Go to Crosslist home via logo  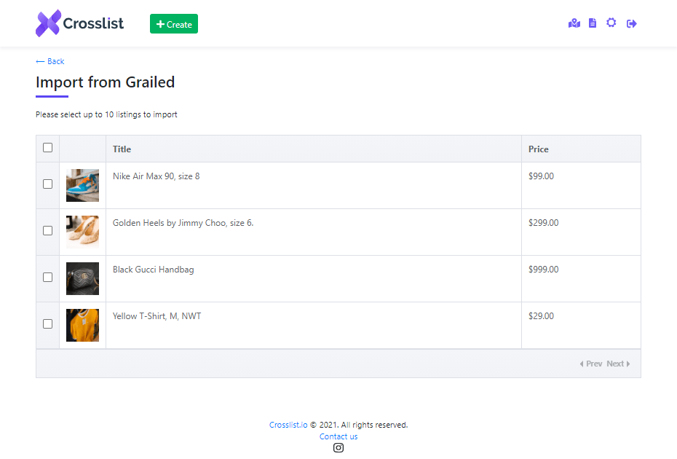click(x=79, y=23)
